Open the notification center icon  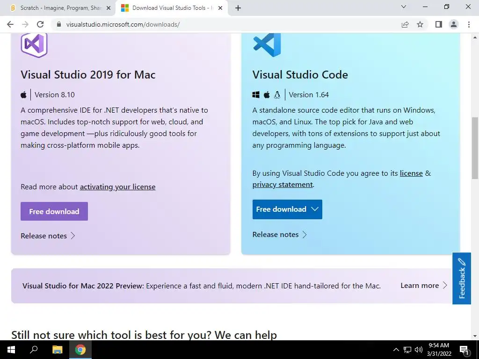(x=464, y=350)
